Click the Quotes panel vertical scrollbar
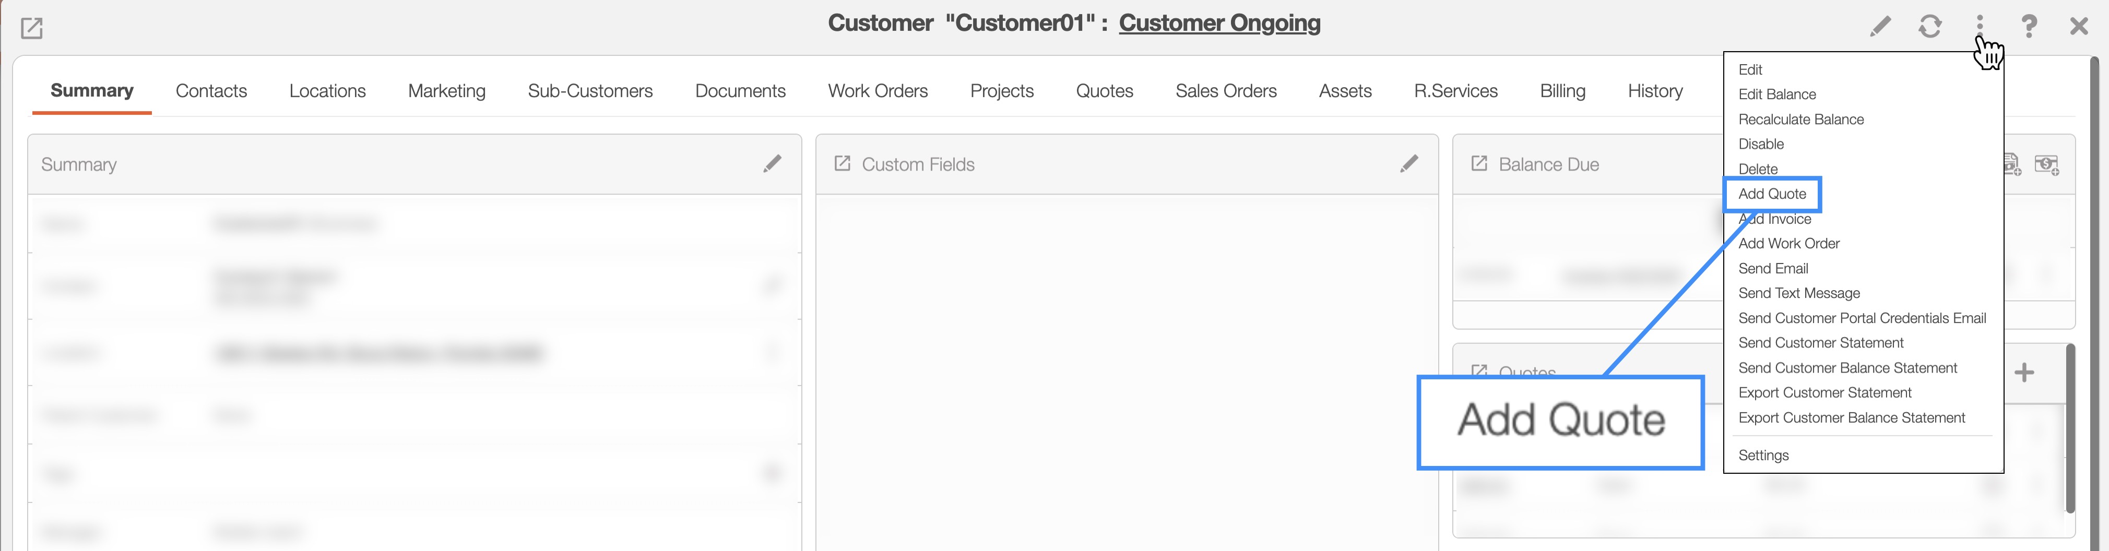The image size is (2109, 551). tap(2070, 426)
